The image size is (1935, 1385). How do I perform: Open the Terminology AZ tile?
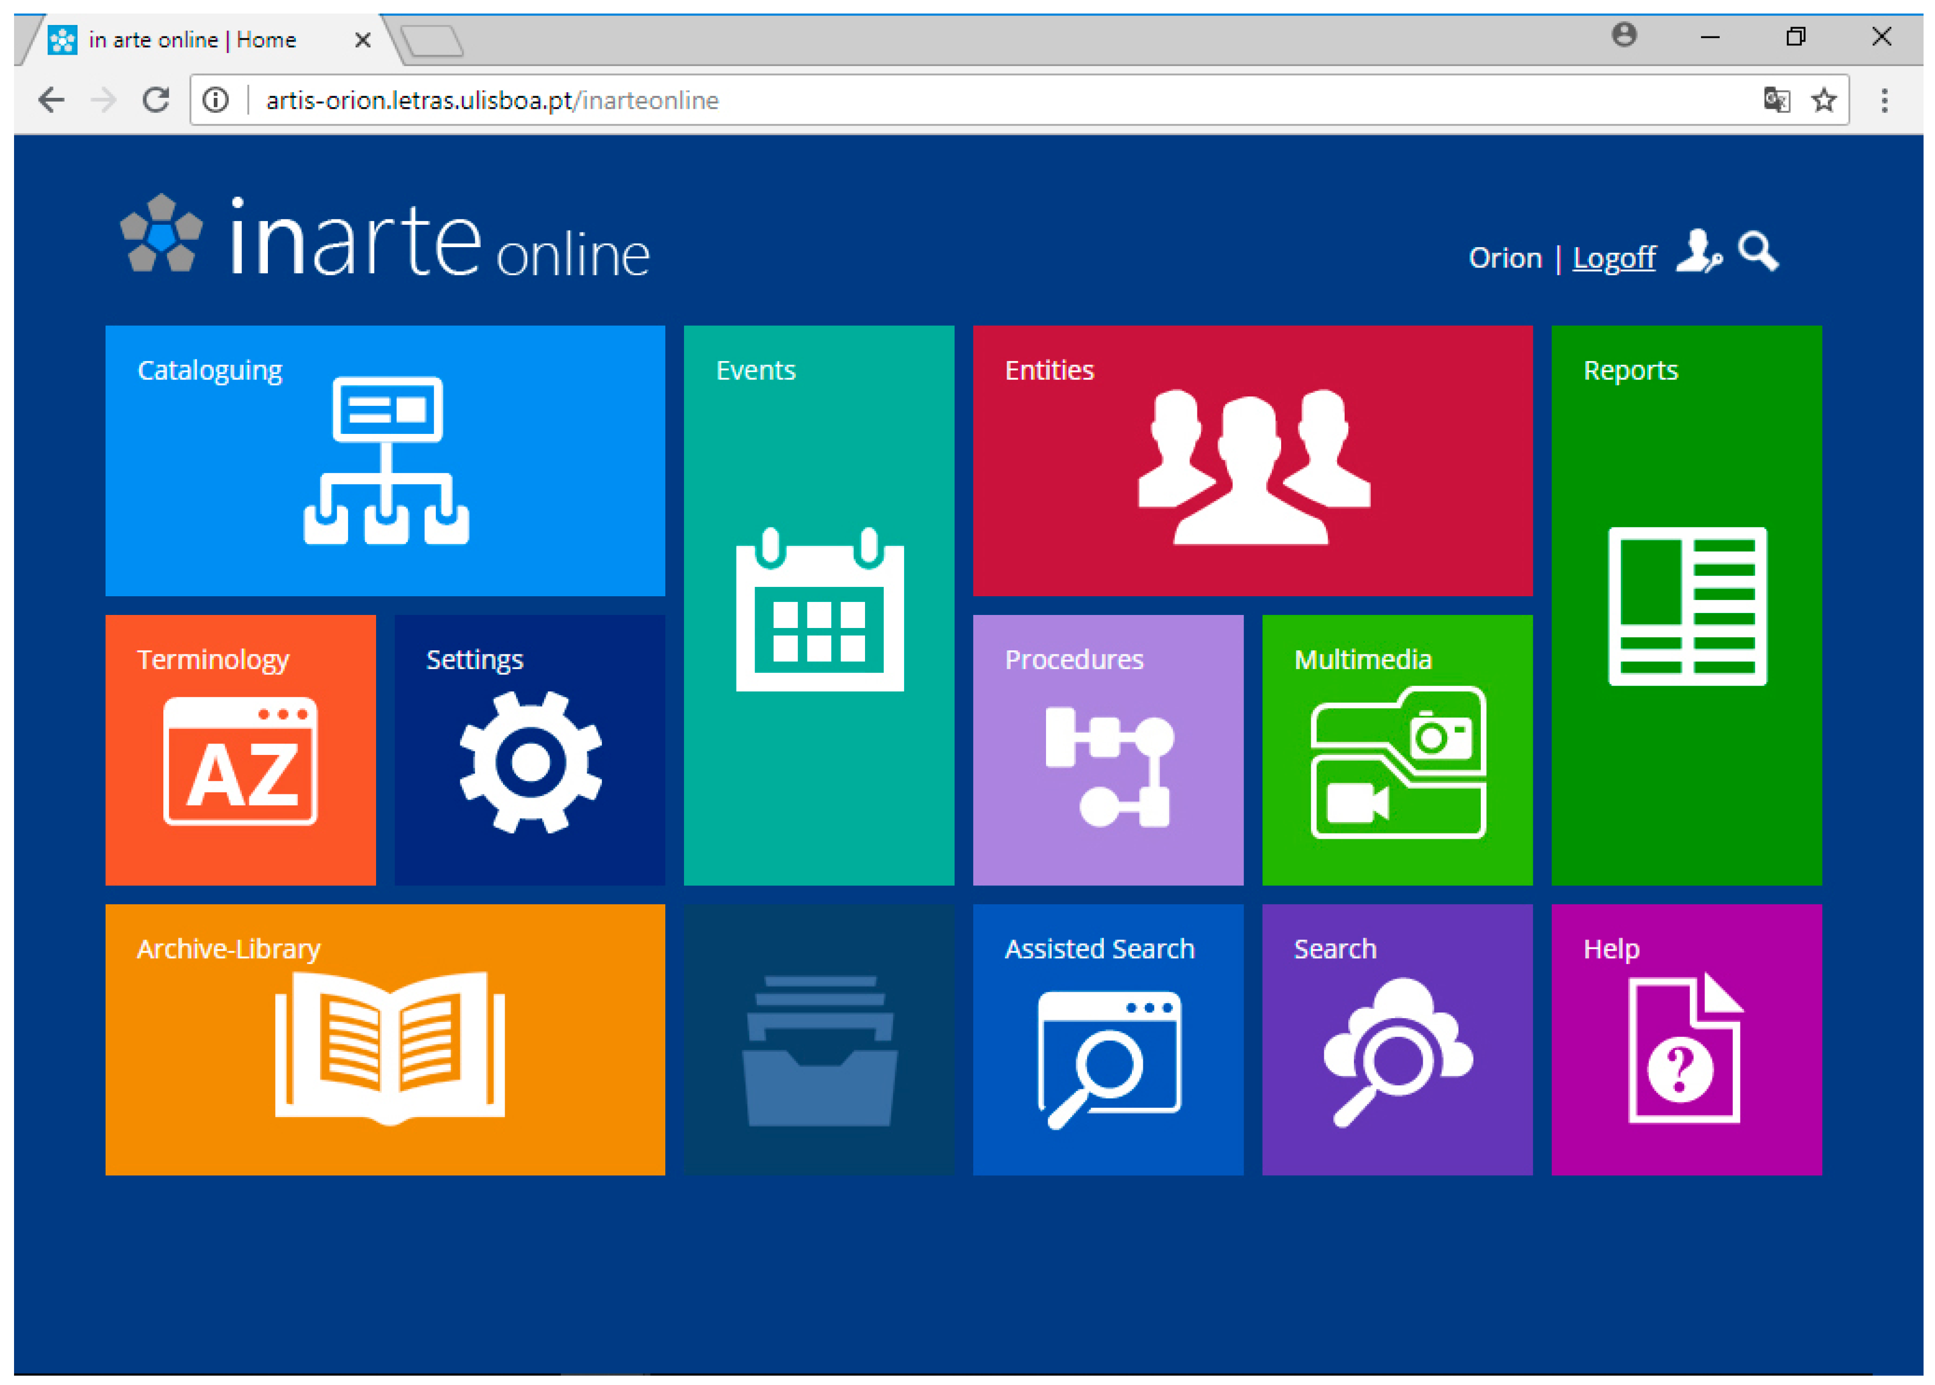(239, 750)
